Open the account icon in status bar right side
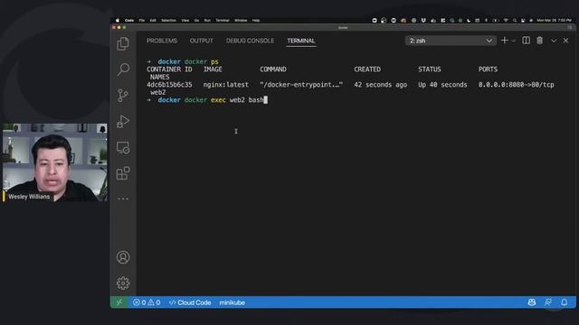 (532, 302)
